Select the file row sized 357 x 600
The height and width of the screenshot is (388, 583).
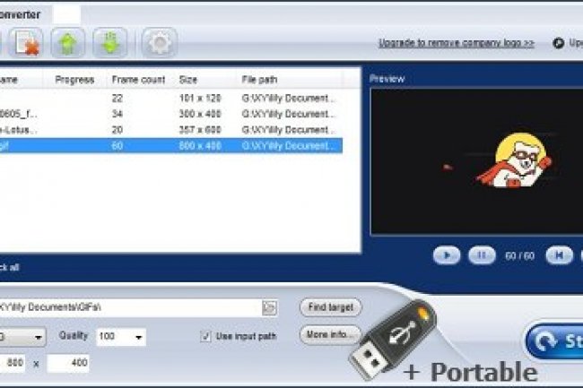[x=170, y=129]
